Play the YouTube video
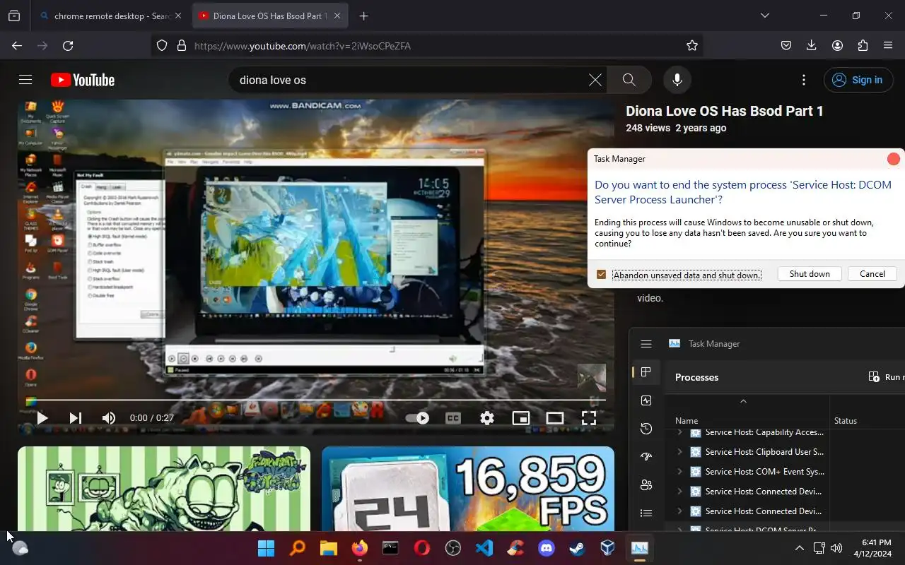This screenshot has width=905, height=565. [42, 418]
